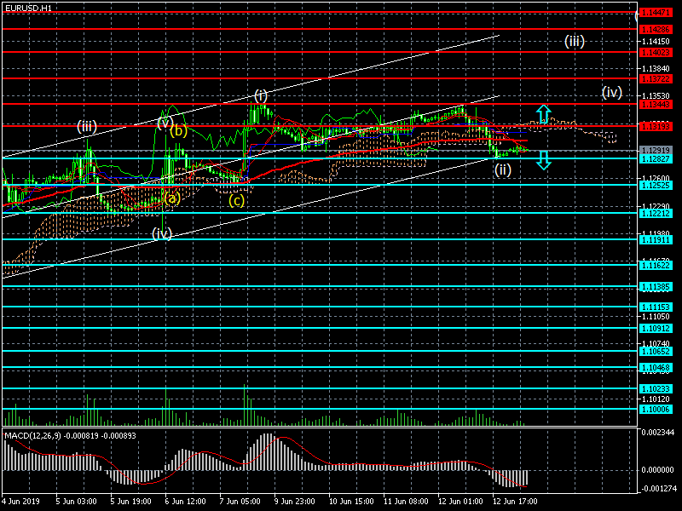
Task: Click the red 1.14286 level label
Action: point(656,30)
